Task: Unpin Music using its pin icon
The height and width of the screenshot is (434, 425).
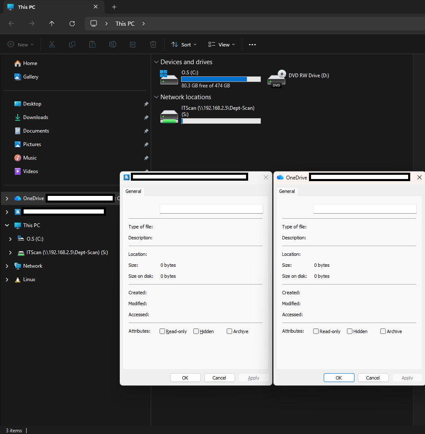Action: point(146,158)
